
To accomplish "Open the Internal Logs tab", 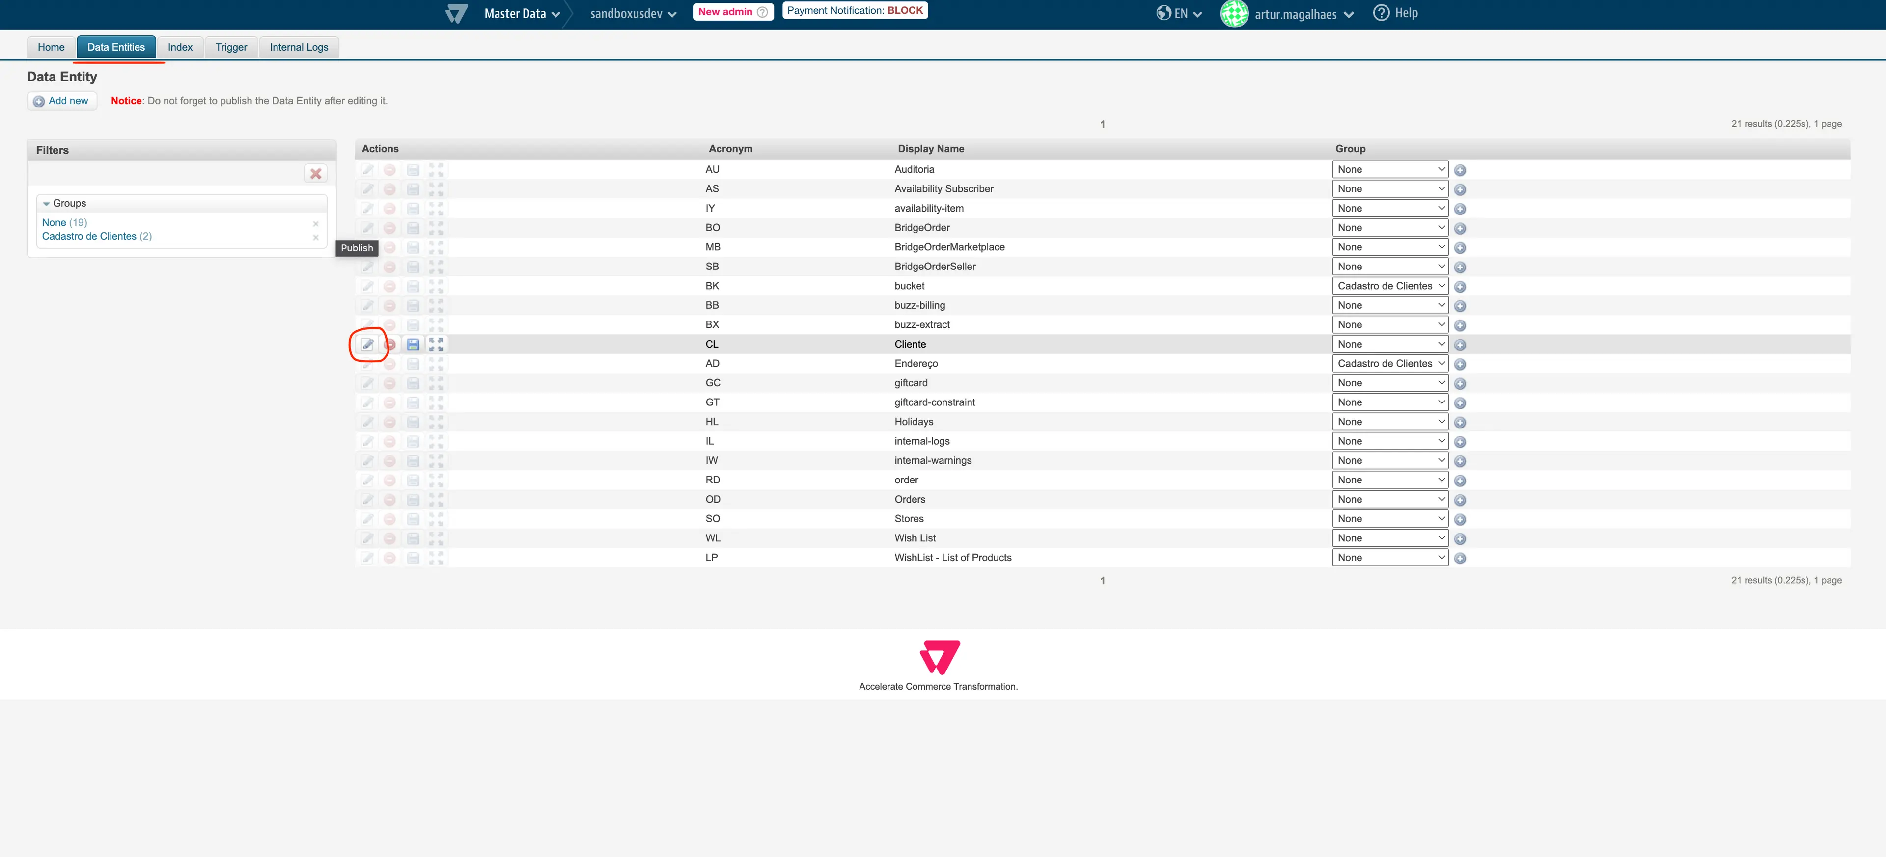I will click(x=299, y=47).
